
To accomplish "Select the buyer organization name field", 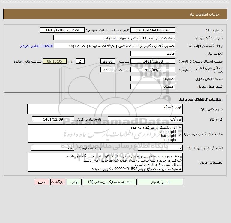I will click(x=114, y=38).
